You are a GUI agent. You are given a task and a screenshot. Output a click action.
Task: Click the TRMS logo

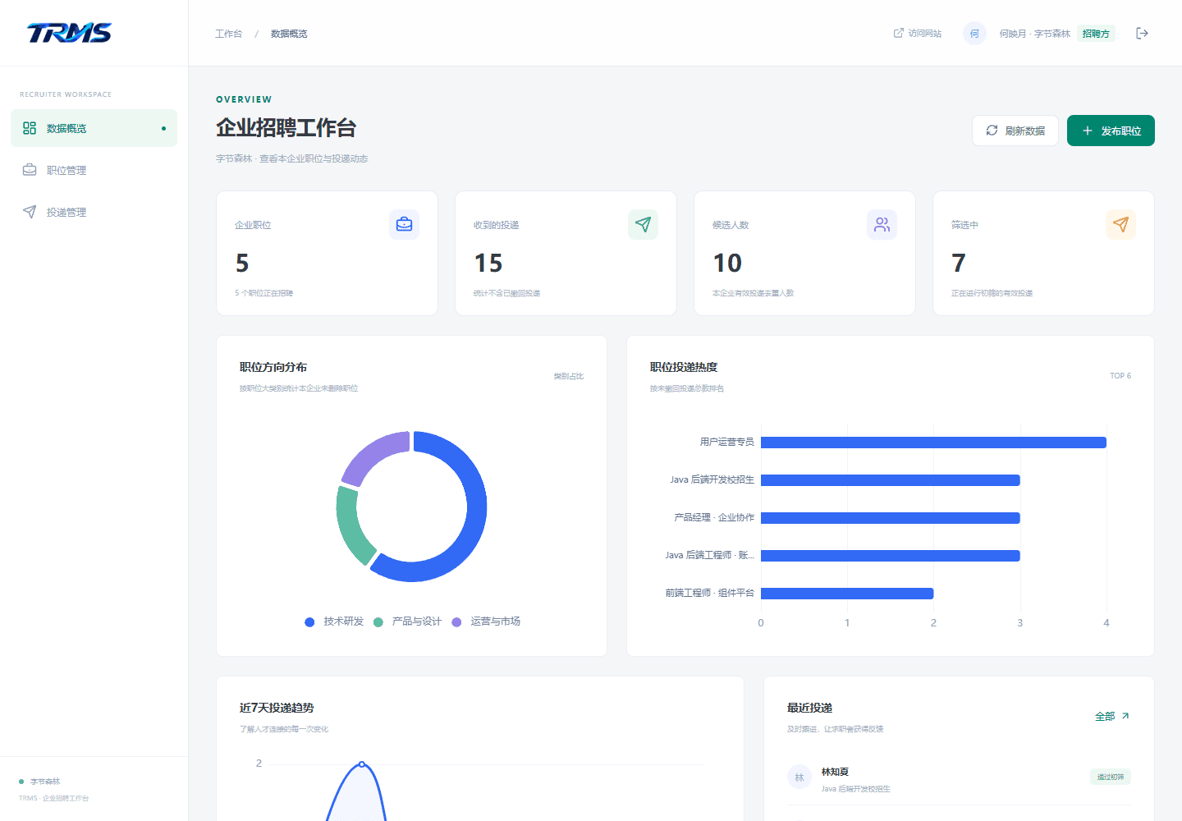[69, 33]
